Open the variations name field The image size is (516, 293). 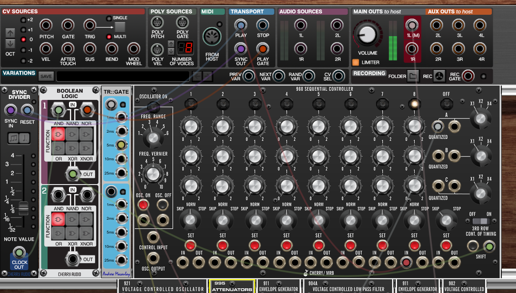point(123,77)
